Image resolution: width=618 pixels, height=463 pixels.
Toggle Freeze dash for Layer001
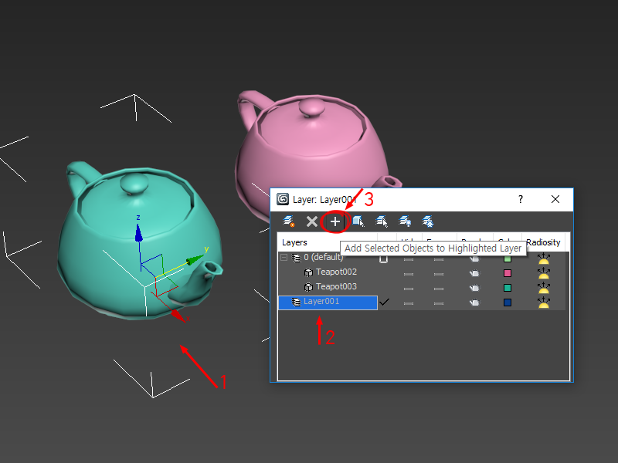pos(439,303)
